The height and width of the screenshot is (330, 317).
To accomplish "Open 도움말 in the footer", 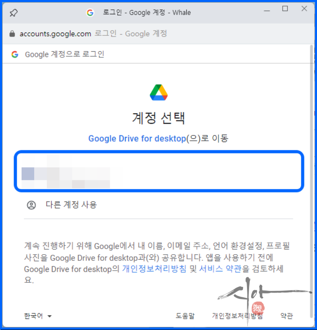I will pos(185,316).
